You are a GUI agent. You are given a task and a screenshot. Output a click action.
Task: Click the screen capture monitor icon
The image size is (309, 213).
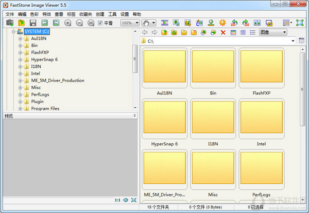pyautogui.click(x=269, y=23)
